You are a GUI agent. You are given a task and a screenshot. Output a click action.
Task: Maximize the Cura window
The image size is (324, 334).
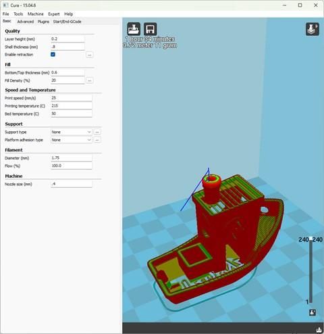point(300,5)
